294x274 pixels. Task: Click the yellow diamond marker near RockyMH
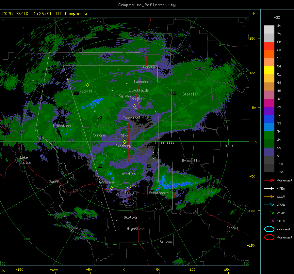tap(87, 85)
